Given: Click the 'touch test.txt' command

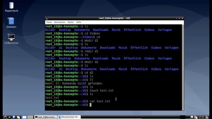Looking at the screenshot, I should pos(102,91).
